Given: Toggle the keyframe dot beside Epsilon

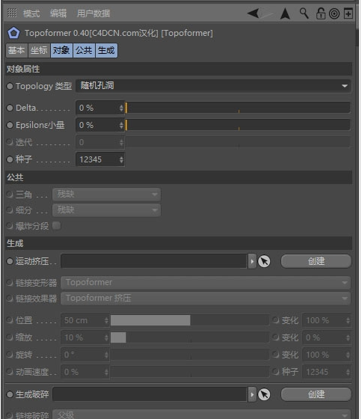Looking at the screenshot, I should (10, 125).
